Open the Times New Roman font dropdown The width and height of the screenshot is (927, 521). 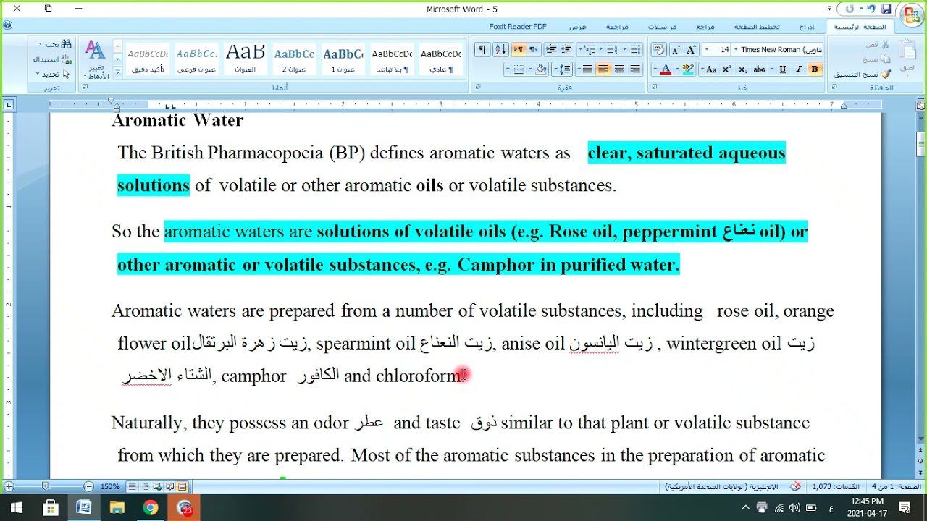(736, 49)
